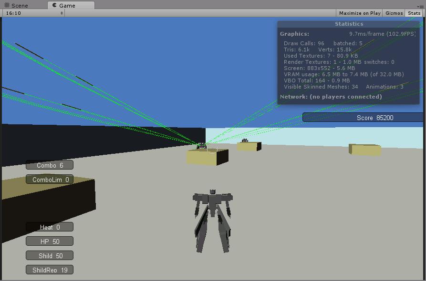
Task: Toggle Maximize on Play
Action: 359,13
